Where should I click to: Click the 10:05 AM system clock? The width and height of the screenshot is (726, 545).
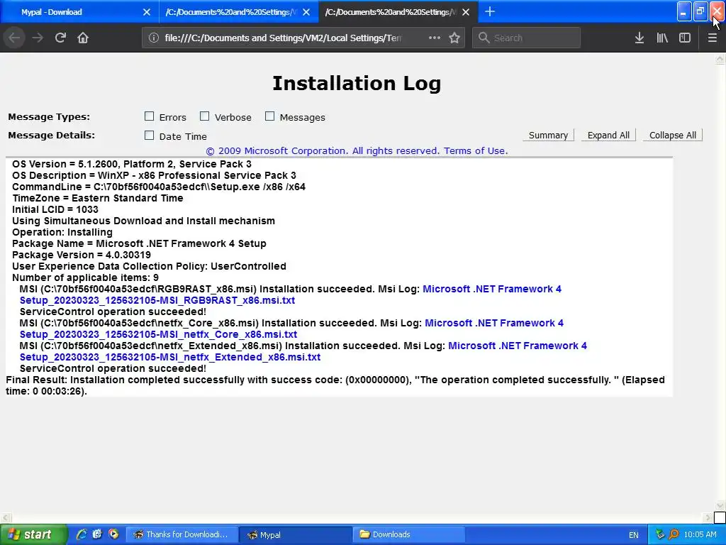pos(700,535)
